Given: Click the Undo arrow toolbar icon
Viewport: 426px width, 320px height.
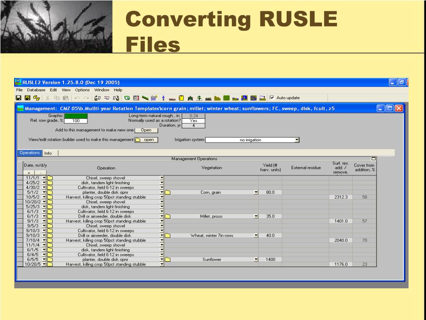Looking at the screenshot, I should point(77,98).
